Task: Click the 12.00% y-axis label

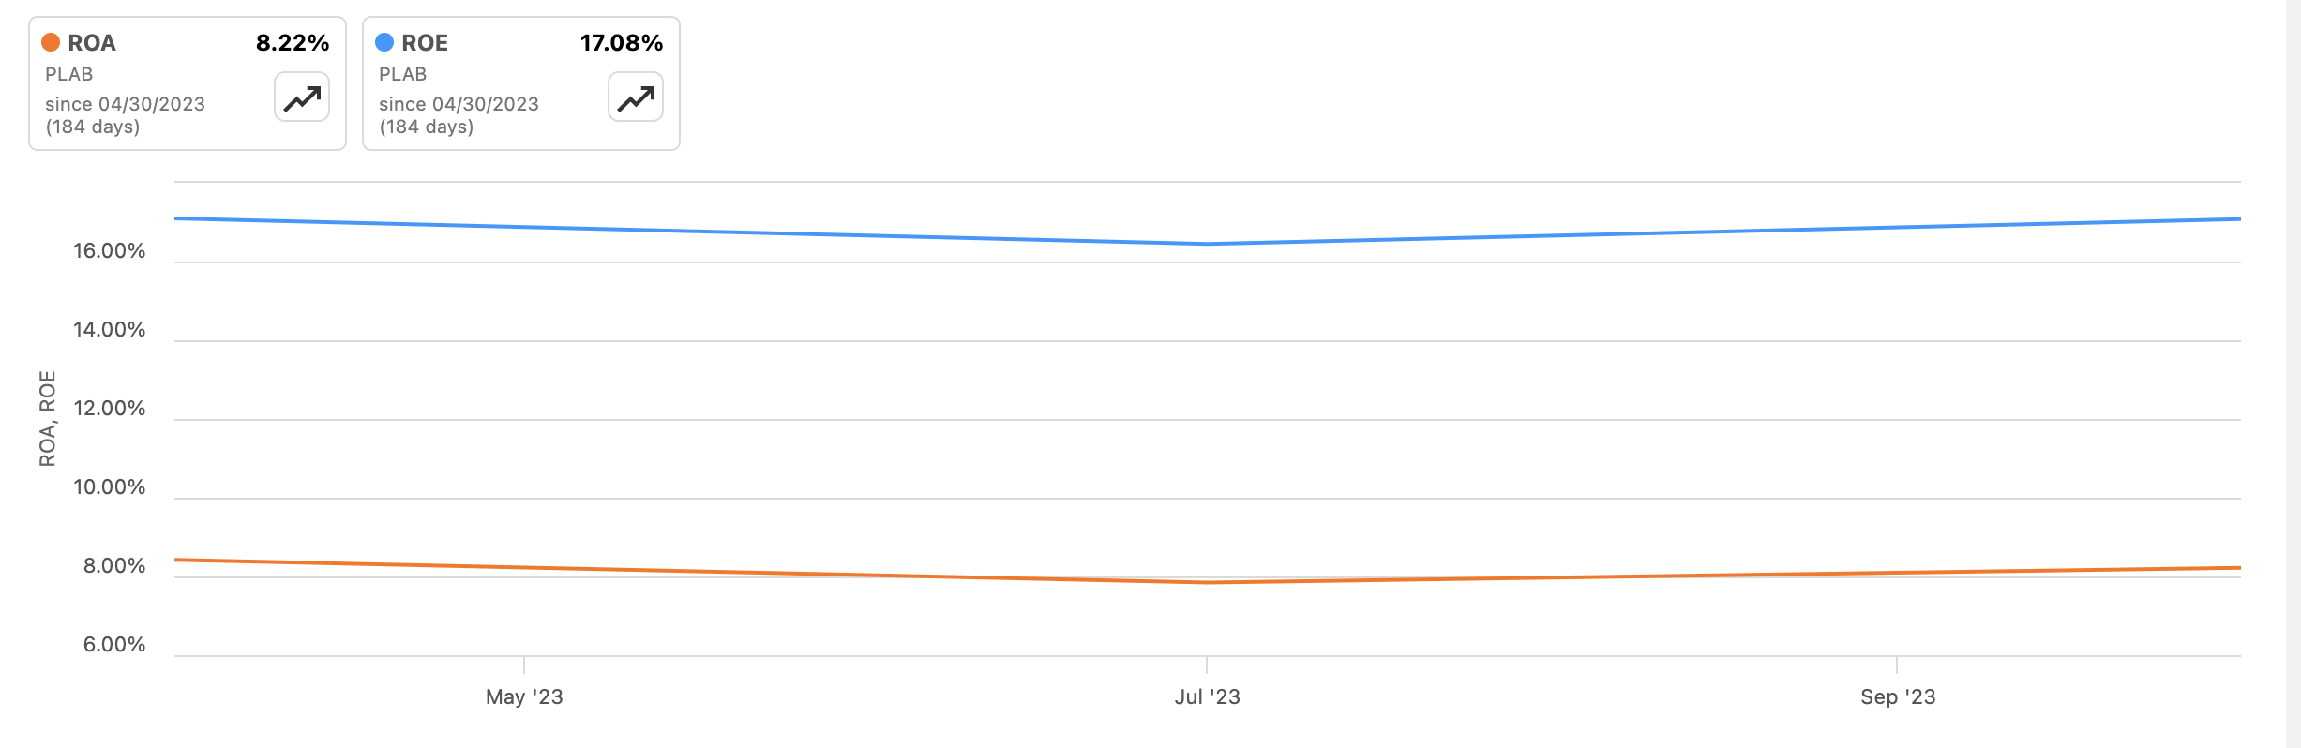Action: (110, 409)
